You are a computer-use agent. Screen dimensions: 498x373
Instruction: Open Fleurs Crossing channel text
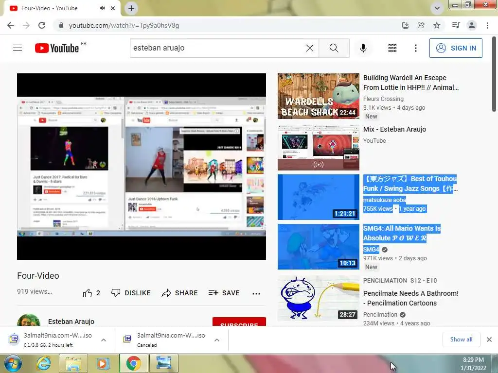pos(383,99)
